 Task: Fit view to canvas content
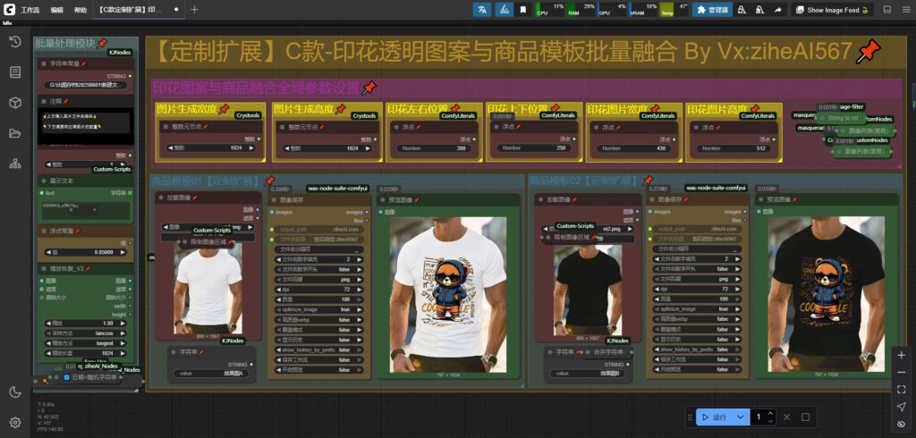coord(901,389)
